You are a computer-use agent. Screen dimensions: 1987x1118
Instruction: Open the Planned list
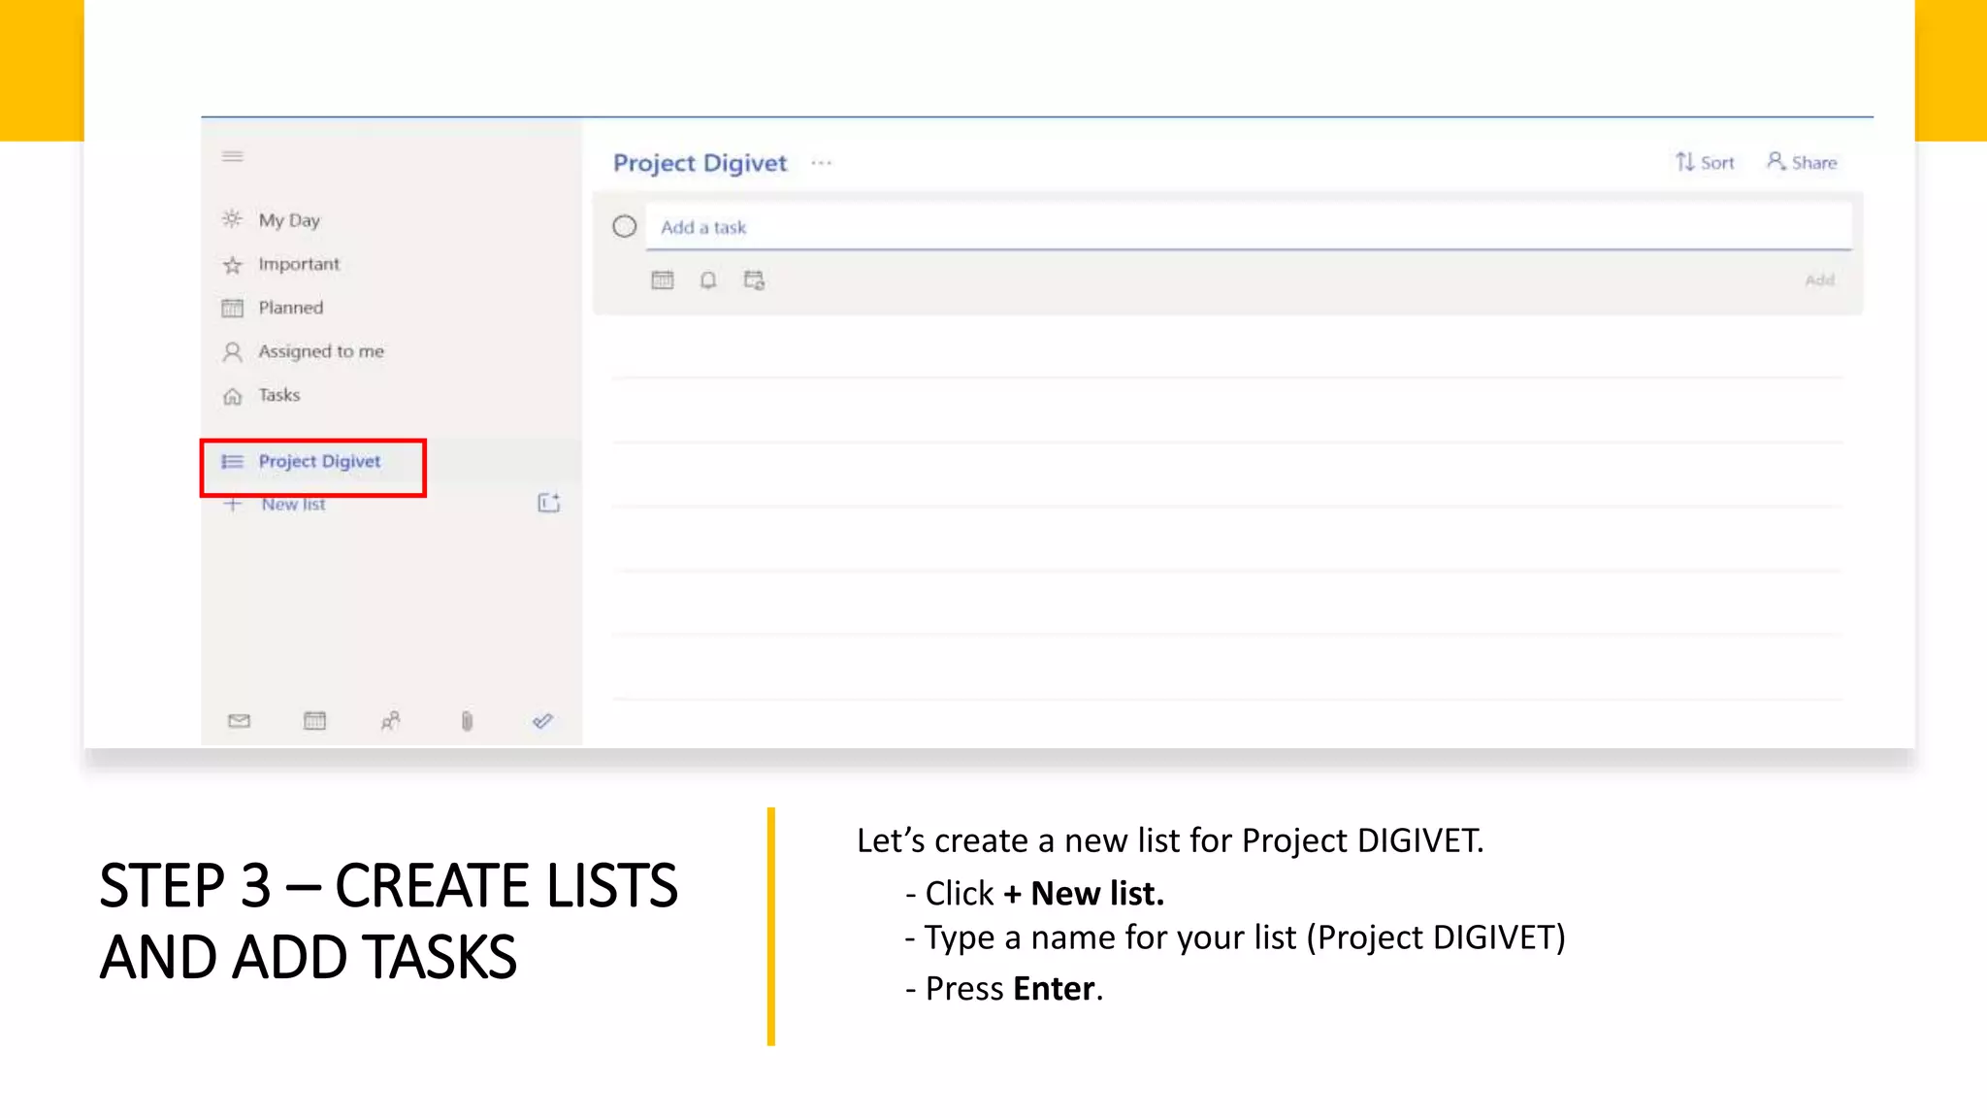pos(290,308)
